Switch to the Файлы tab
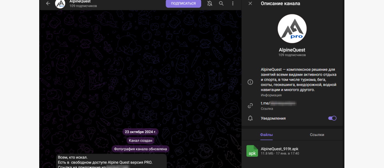 (266, 135)
